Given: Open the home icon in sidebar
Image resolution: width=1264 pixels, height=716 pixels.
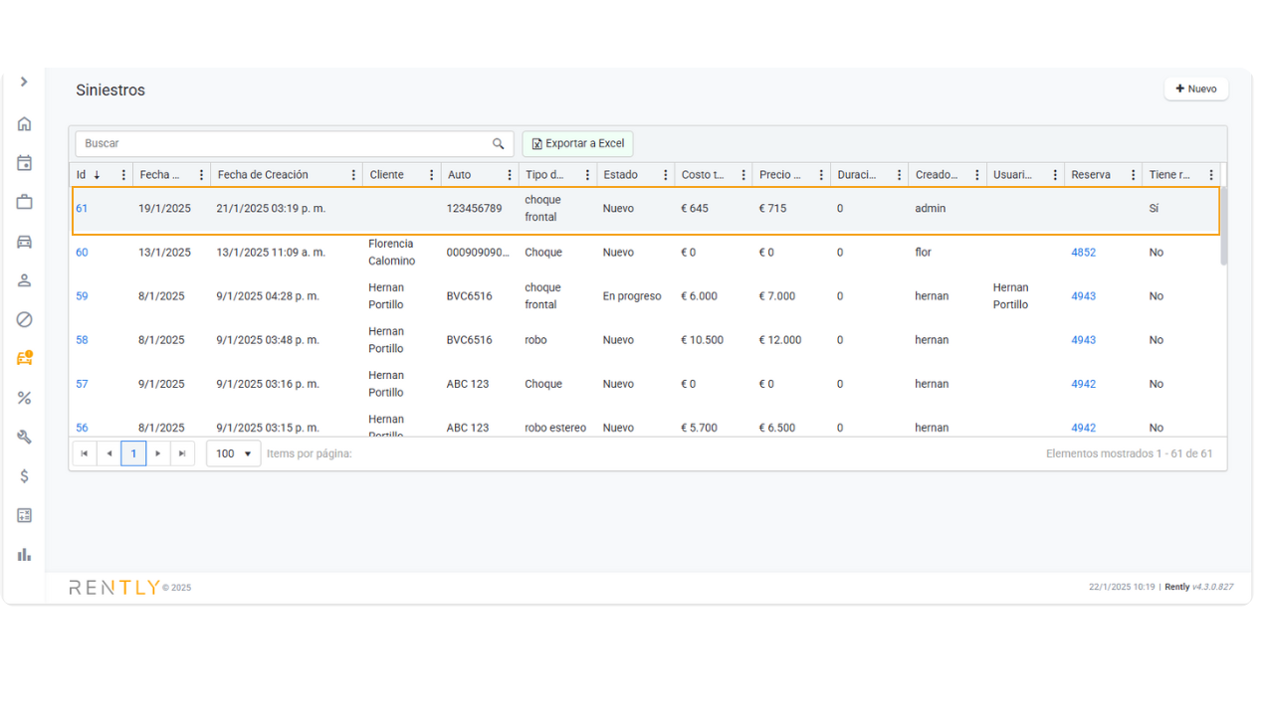Looking at the screenshot, I should (x=25, y=124).
